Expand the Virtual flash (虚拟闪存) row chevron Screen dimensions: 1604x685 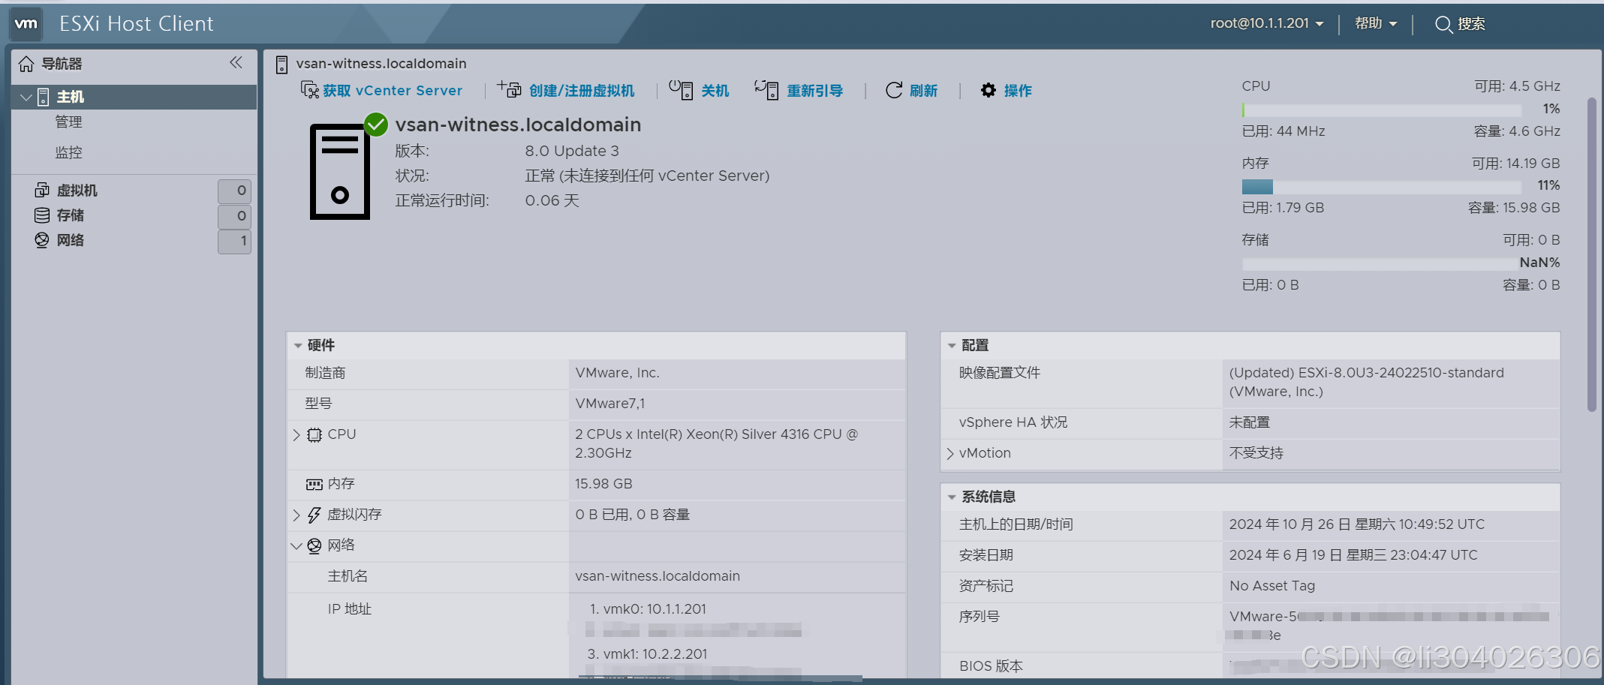pyautogui.click(x=296, y=515)
